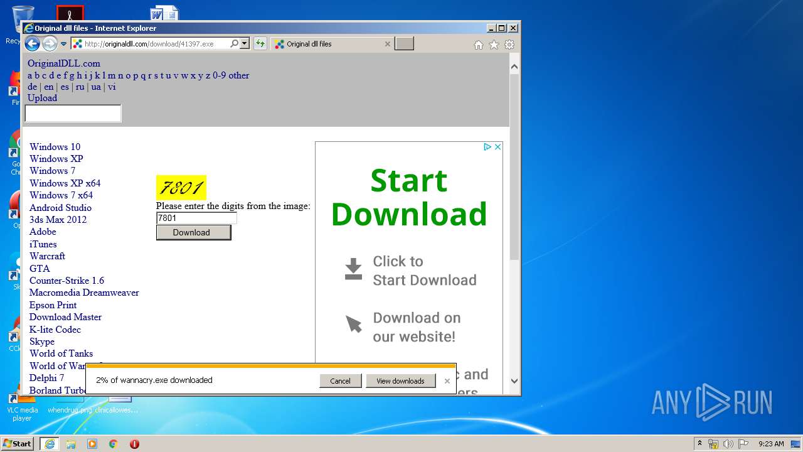Image resolution: width=803 pixels, height=452 pixels.
Task: Select Internet Explorer taskbar icon
Action: point(50,444)
